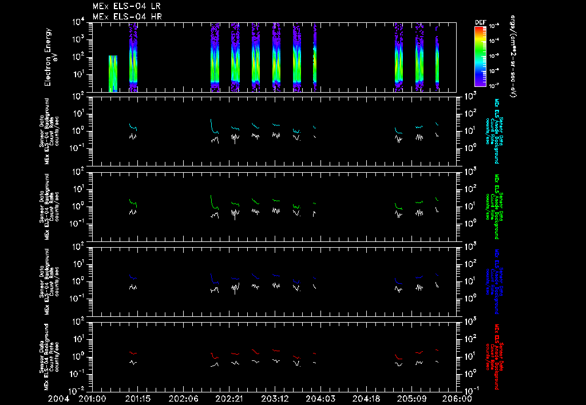Select the '201:15' time axis label

(138, 399)
